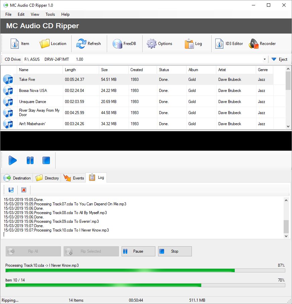Save the log using the disk icon

coord(10,190)
